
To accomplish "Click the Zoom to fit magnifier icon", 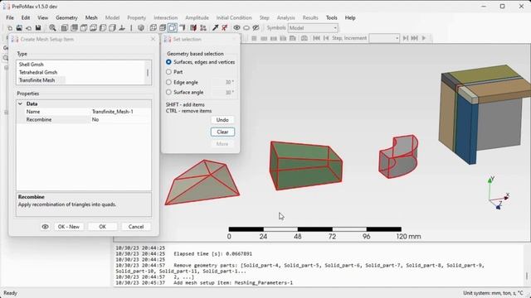I will tap(52, 28).
